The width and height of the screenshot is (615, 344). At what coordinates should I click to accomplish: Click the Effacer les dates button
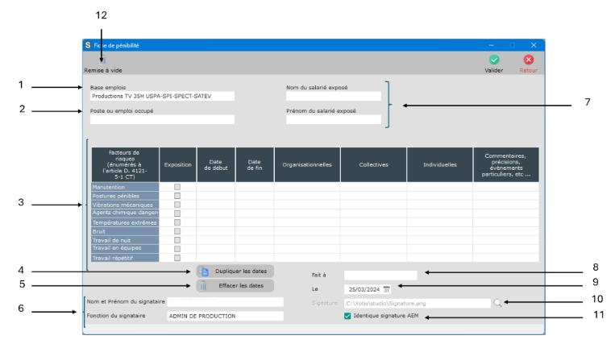point(235,285)
